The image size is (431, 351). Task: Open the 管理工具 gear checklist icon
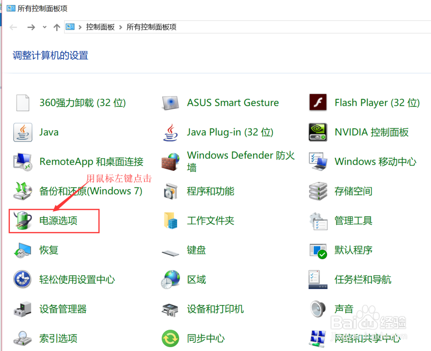coord(318,221)
